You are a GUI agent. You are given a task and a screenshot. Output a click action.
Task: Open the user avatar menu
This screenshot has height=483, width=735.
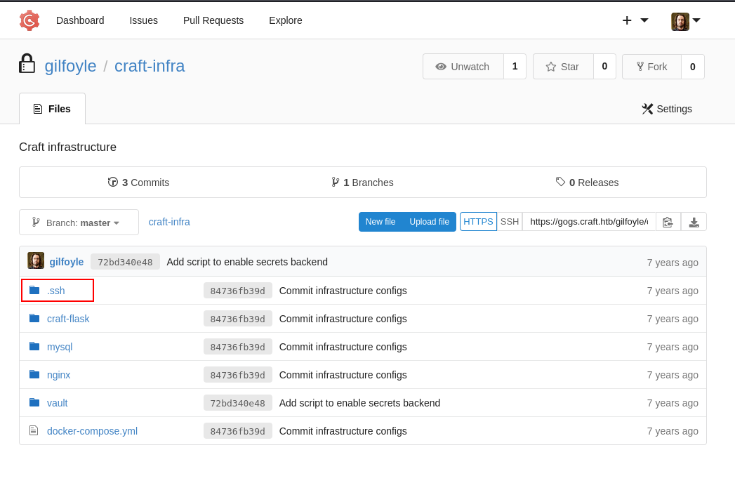coord(685,21)
